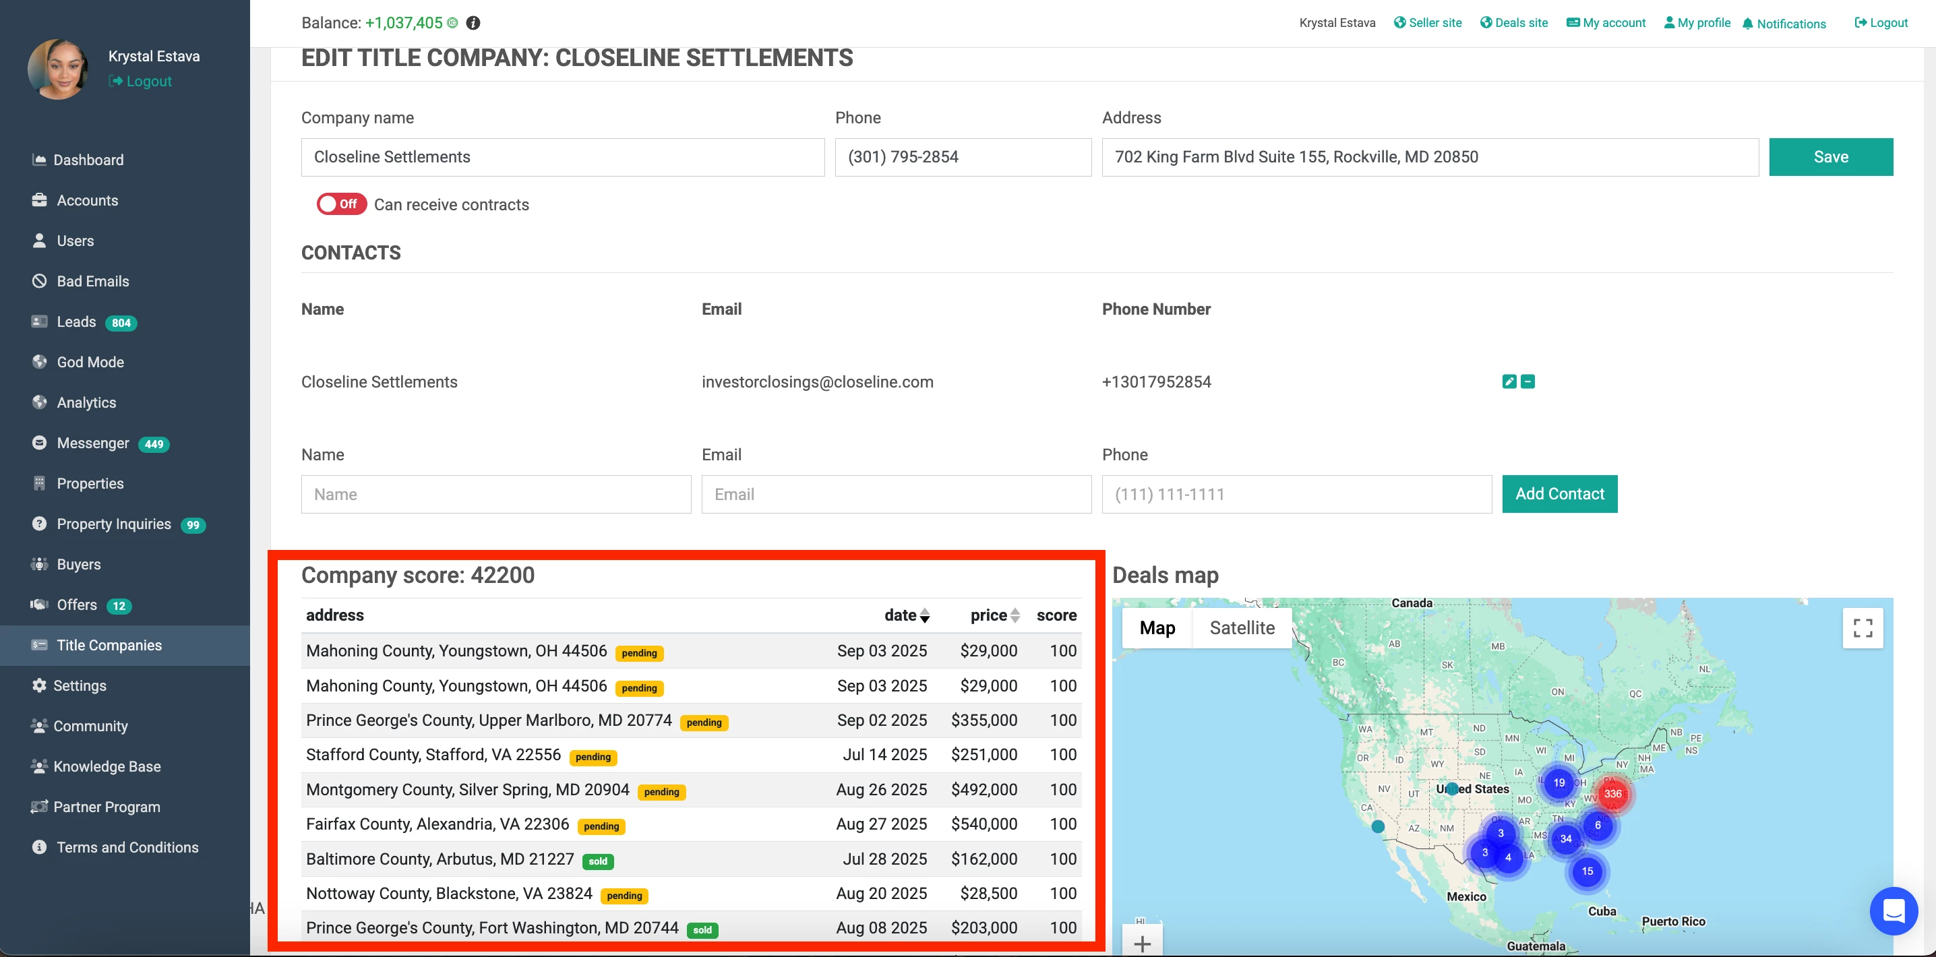
Task: Zoom in the deals map
Action: coord(1142,944)
